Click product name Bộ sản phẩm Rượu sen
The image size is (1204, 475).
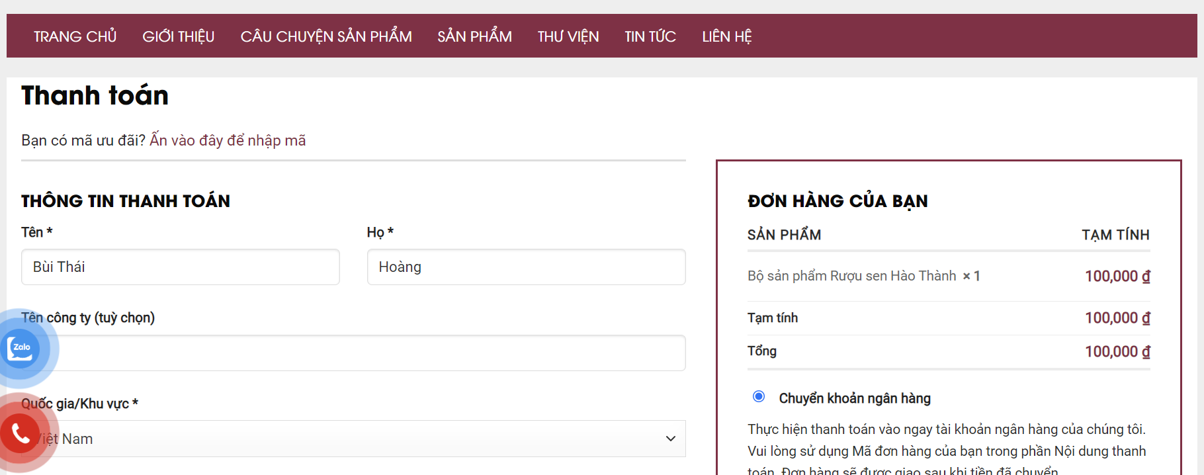click(851, 276)
